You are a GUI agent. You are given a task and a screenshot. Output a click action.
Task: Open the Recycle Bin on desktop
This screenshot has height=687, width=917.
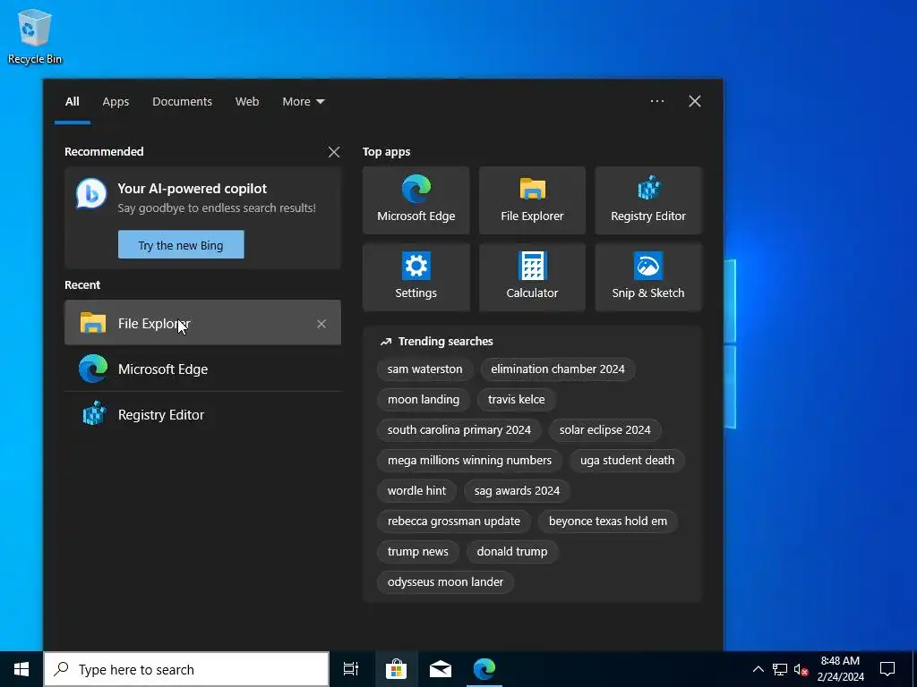click(35, 36)
